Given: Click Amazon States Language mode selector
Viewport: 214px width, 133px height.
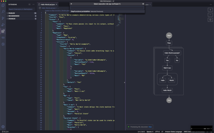Looking at the screenshot, I should pos(173,132).
